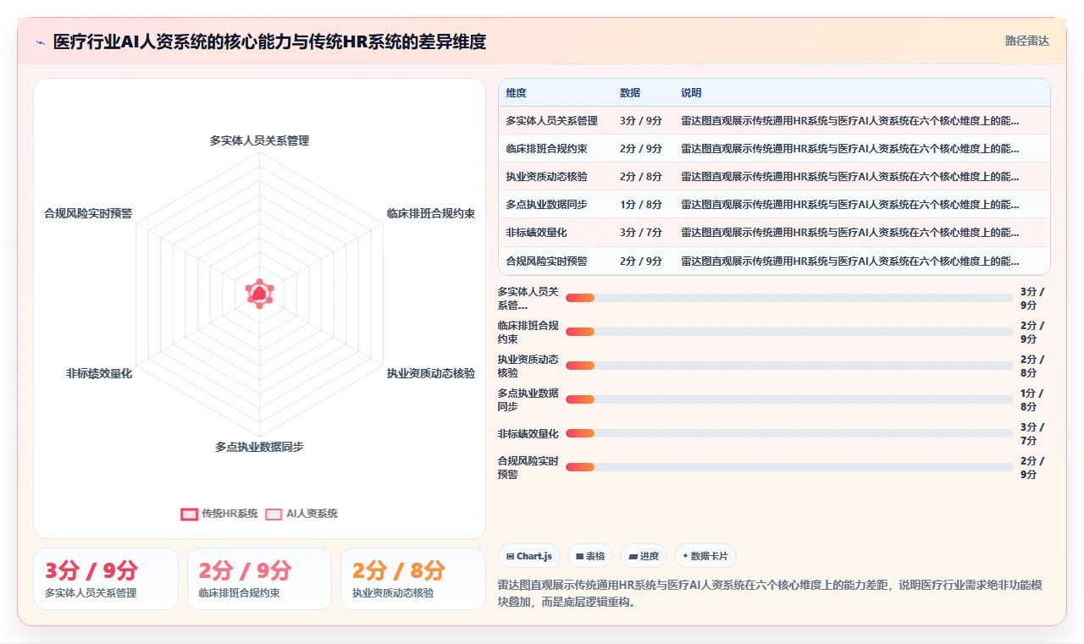This screenshot has width=1084, height=644.
Task: Select the 进度 tag chip
Action: point(644,556)
